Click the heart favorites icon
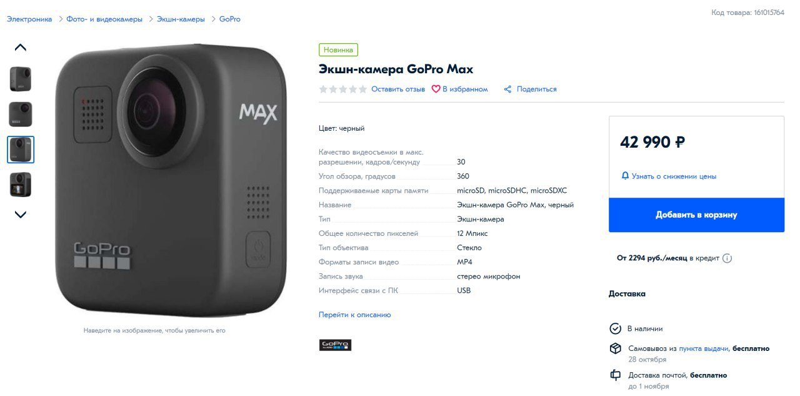Image resolution: width=800 pixels, height=396 pixels. click(436, 89)
